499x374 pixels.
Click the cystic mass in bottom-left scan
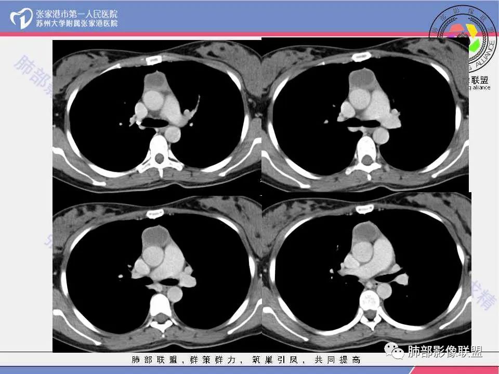(x=154, y=236)
